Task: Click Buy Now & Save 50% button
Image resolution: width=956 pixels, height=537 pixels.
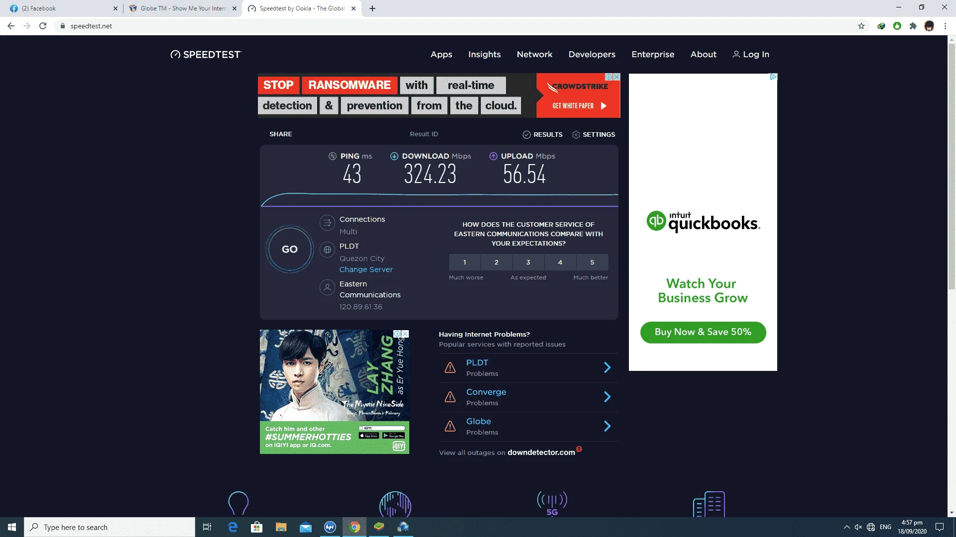Action: coord(703,332)
